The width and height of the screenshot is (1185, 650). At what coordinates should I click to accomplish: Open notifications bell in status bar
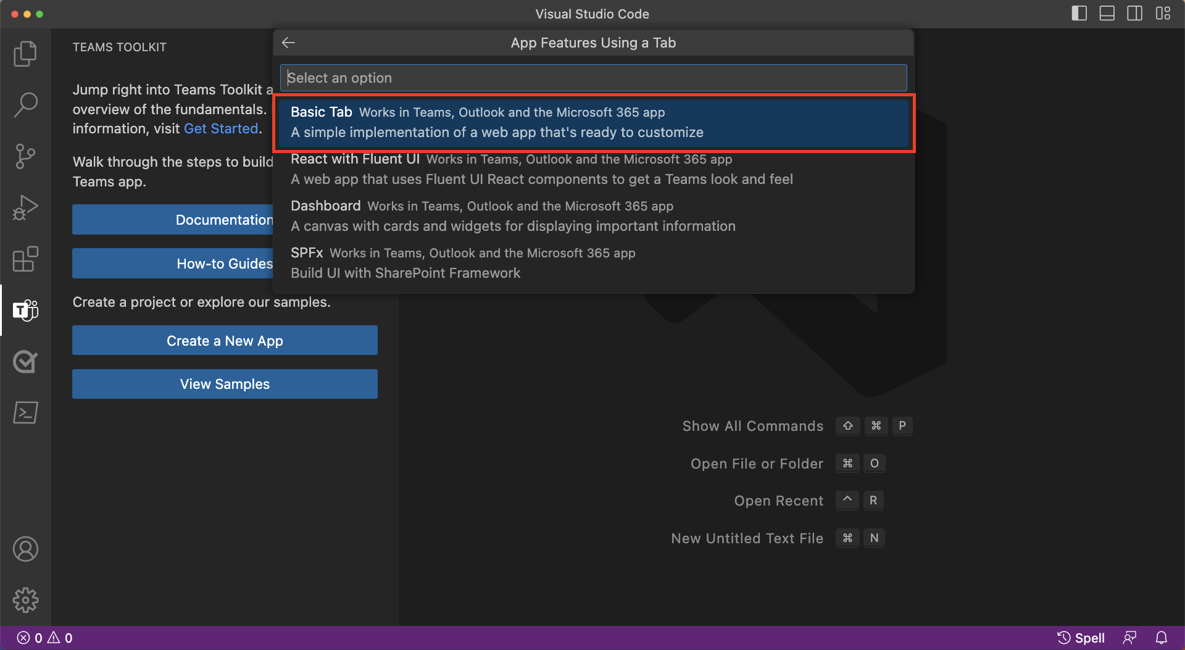(x=1162, y=638)
